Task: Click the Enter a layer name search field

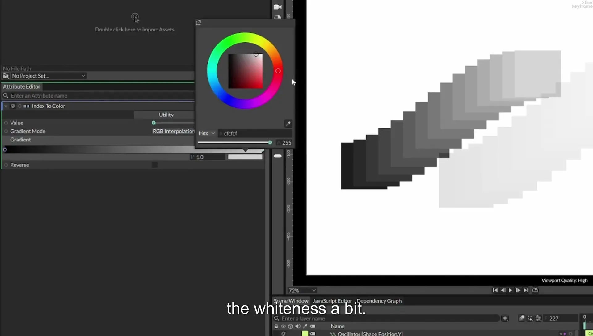Action: pos(386,318)
